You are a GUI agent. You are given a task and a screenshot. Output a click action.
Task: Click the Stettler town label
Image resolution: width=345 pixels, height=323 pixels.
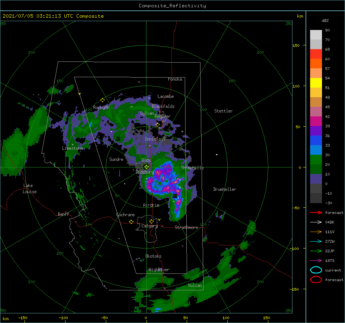pyautogui.click(x=223, y=111)
